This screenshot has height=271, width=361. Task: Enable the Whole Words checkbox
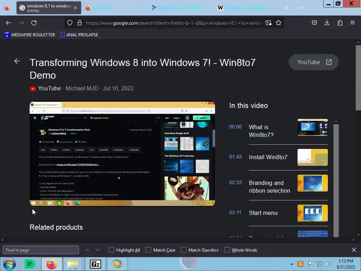click(x=227, y=250)
